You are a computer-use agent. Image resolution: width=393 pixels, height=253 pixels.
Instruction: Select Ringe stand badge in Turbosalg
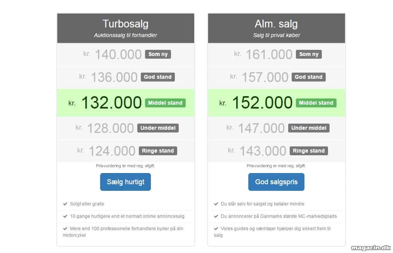(x=158, y=151)
